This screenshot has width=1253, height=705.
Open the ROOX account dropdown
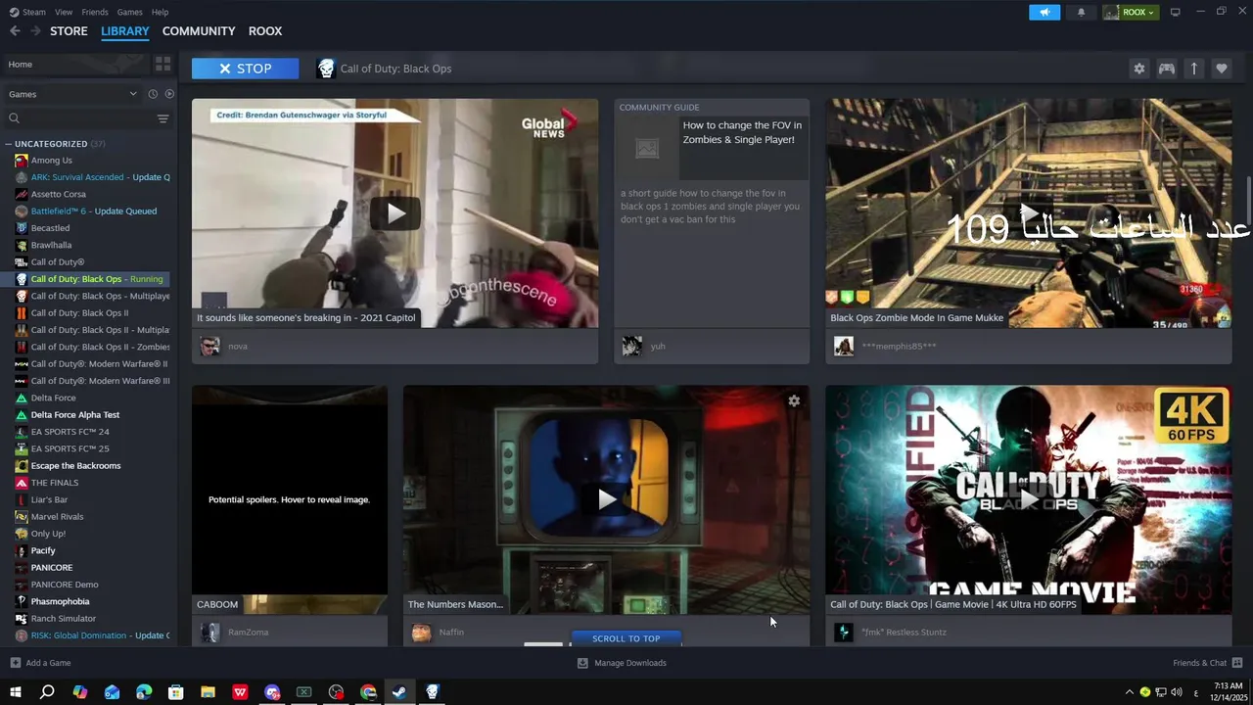coord(1131,12)
